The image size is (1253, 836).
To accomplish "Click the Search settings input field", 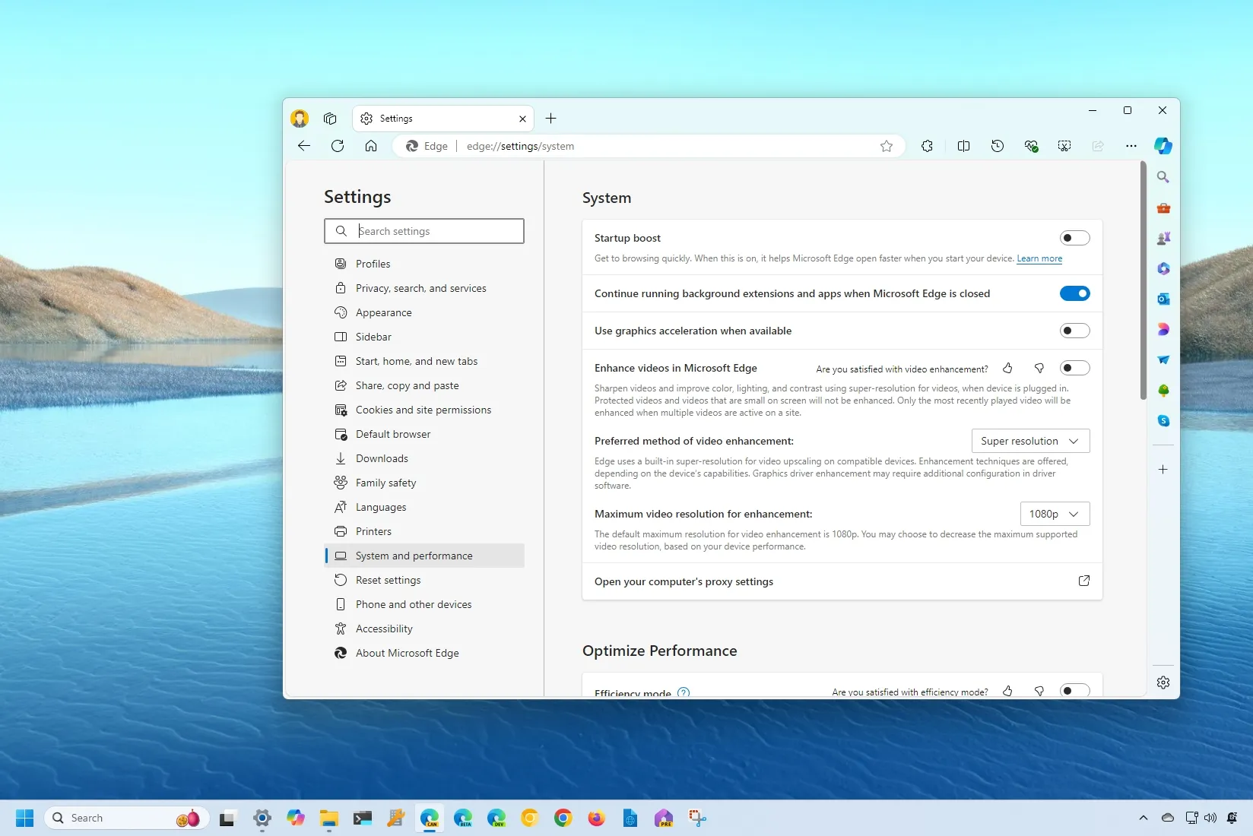I will pos(423,231).
